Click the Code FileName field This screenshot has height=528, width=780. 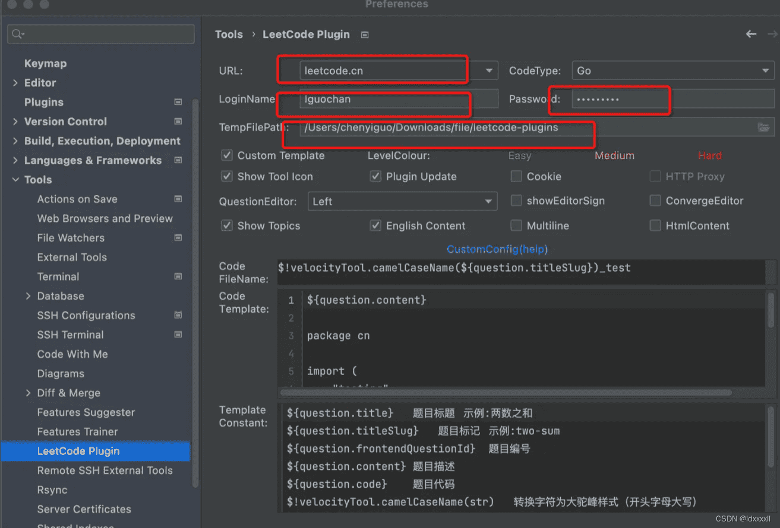pyautogui.click(x=521, y=272)
